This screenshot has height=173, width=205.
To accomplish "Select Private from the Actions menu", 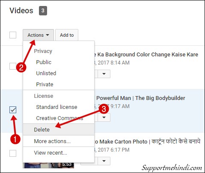I will click(59, 85).
